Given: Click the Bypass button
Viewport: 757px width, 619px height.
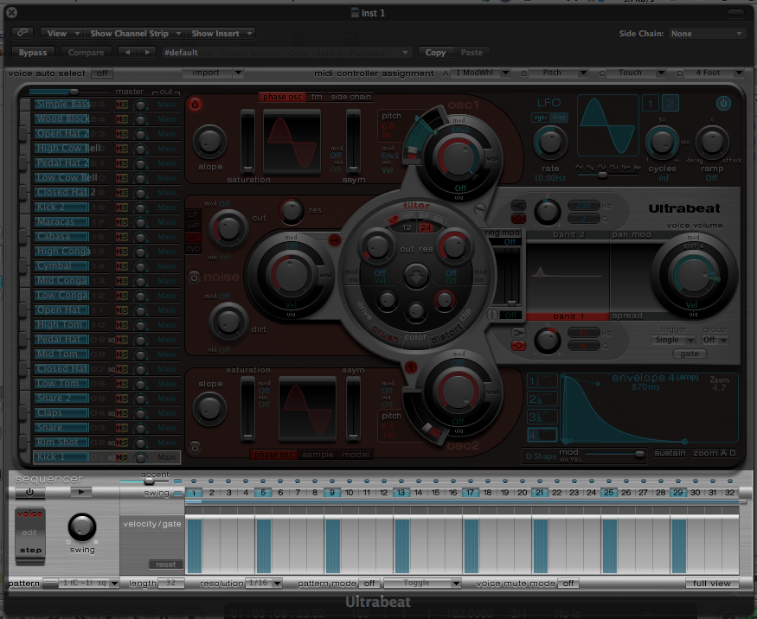Looking at the screenshot, I should point(34,53).
